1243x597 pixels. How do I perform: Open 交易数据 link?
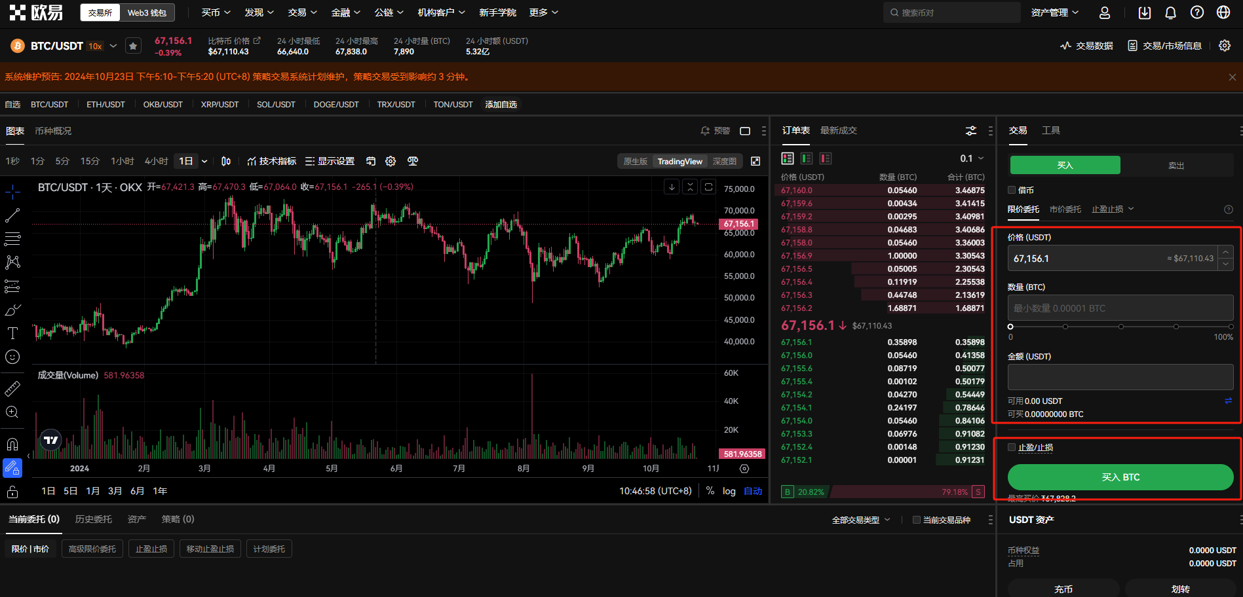pos(1087,46)
